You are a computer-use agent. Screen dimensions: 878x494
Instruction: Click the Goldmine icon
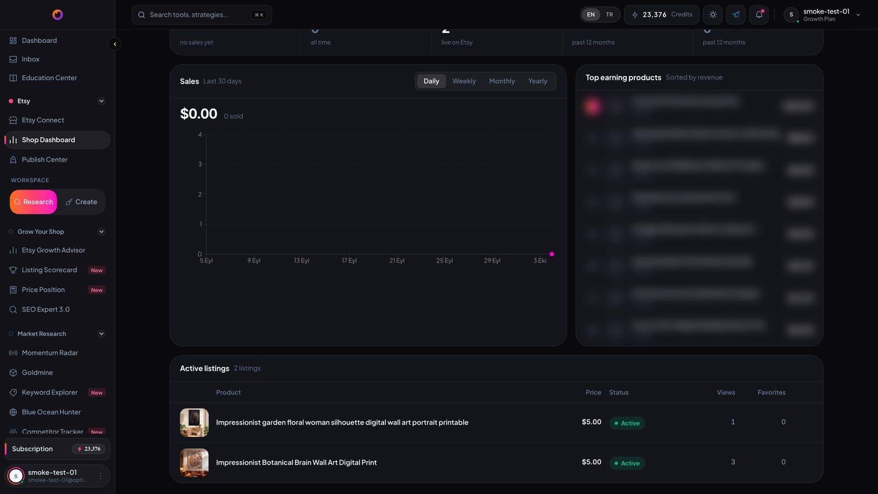[13, 373]
